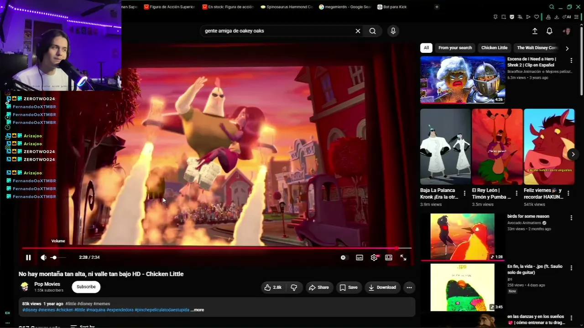Open the birds for some reason thumbnail
The image size is (584, 328).
click(462, 237)
